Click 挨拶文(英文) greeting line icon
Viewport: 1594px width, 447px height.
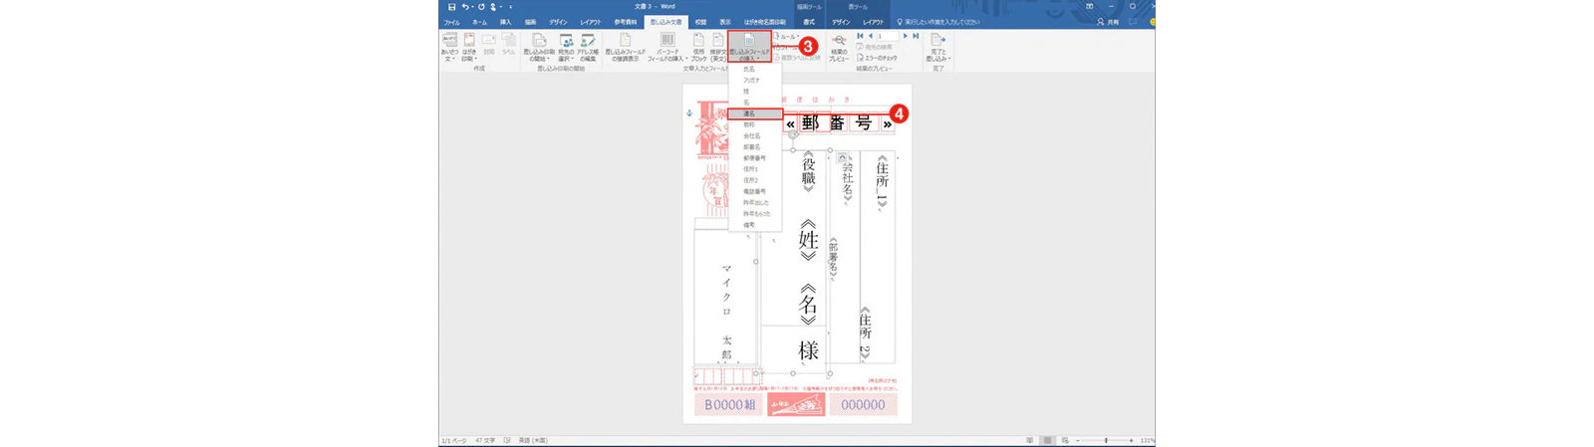(x=717, y=47)
